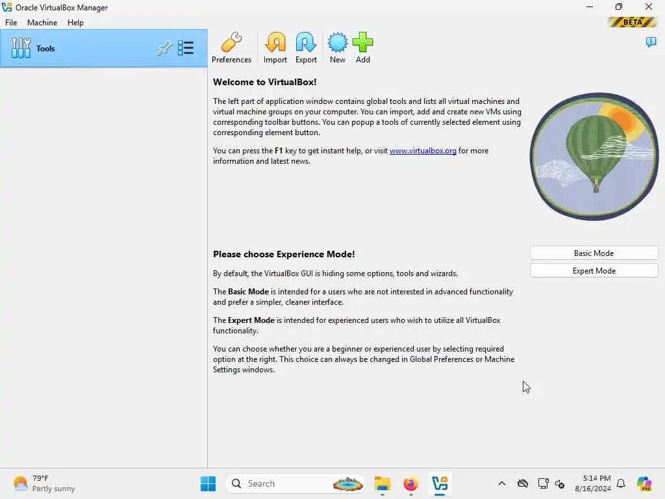This screenshot has width=665, height=499.
Task: Click the pond image in the search box
Action: click(x=348, y=483)
